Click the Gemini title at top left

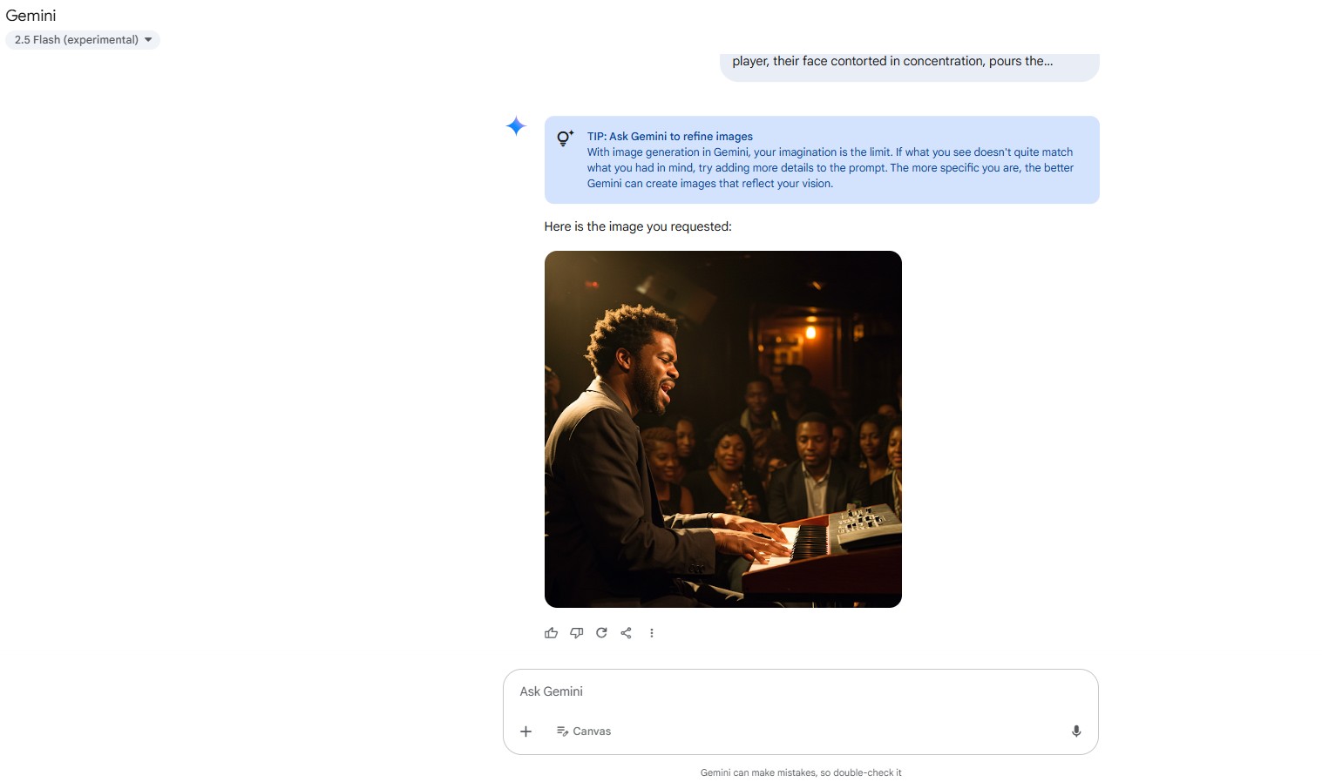[x=31, y=16]
